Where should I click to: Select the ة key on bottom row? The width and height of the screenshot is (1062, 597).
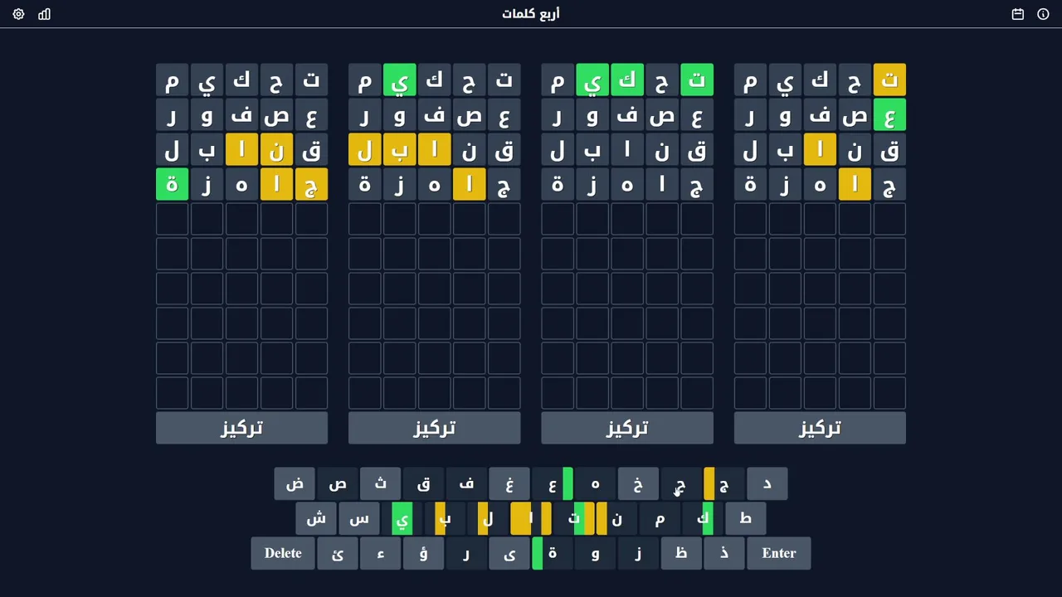tap(553, 553)
